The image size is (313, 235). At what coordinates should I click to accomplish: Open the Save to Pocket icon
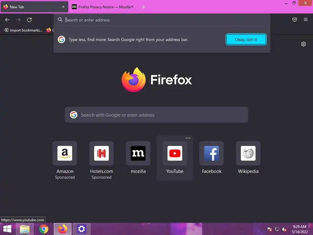point(294,20)
